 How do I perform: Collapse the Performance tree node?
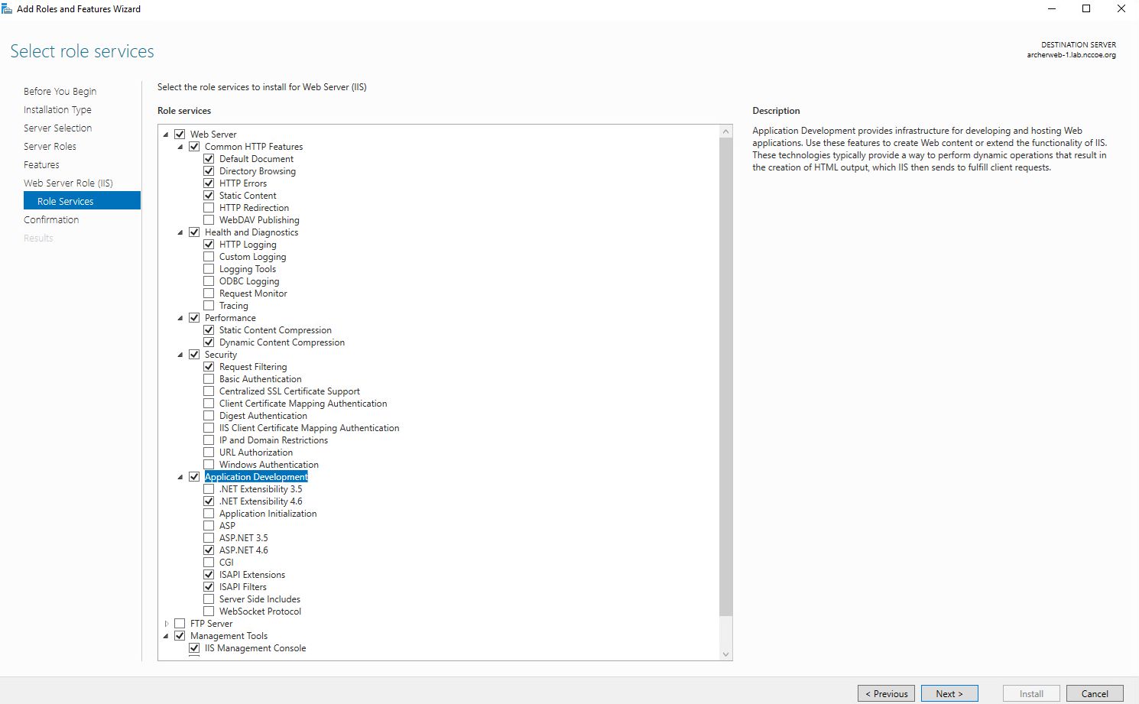[x=180, y=318]
